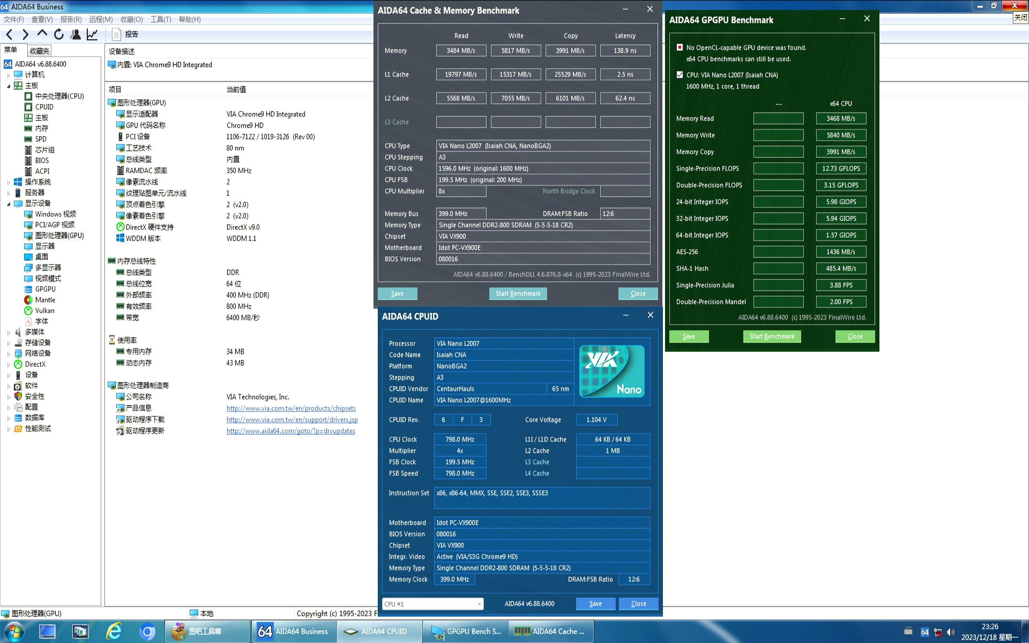Click Save in the GPGPU Benchmark window
Image resolution: width=1029 pixels, height=643 pixels.
689,336
